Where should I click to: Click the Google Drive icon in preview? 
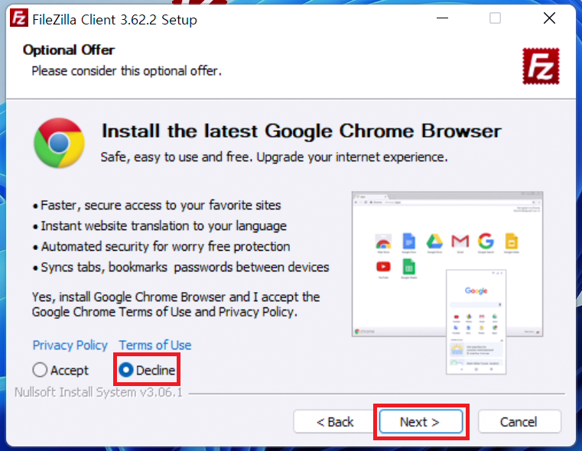pos(434,241)
